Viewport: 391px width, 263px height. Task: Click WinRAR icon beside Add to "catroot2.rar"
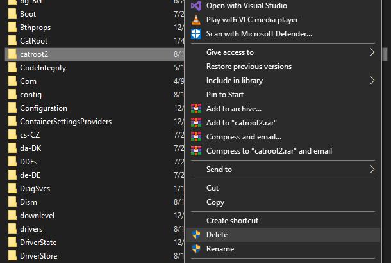[x=196, y=122]
